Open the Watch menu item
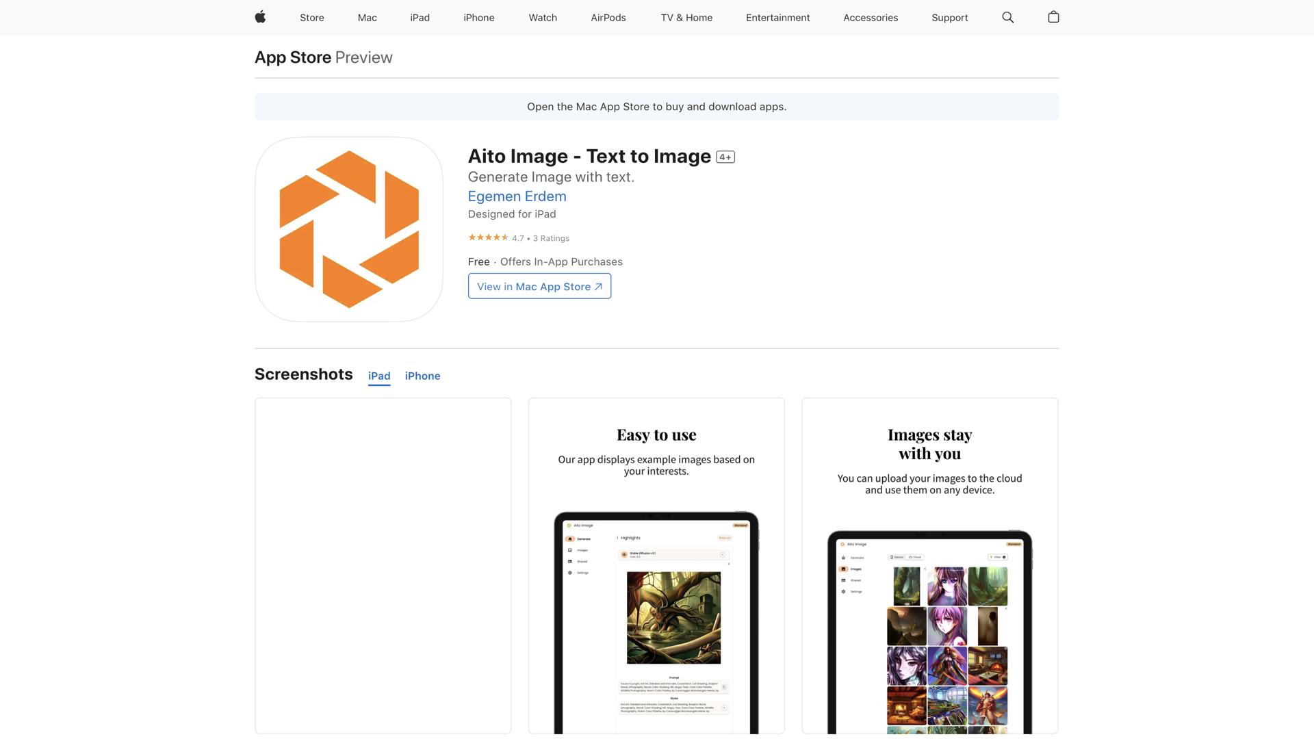 click(543, 17)
